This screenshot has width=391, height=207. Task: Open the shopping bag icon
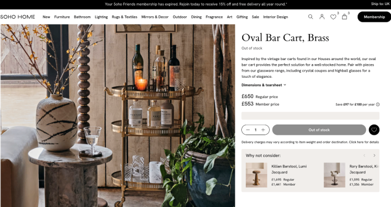point(344,17)
